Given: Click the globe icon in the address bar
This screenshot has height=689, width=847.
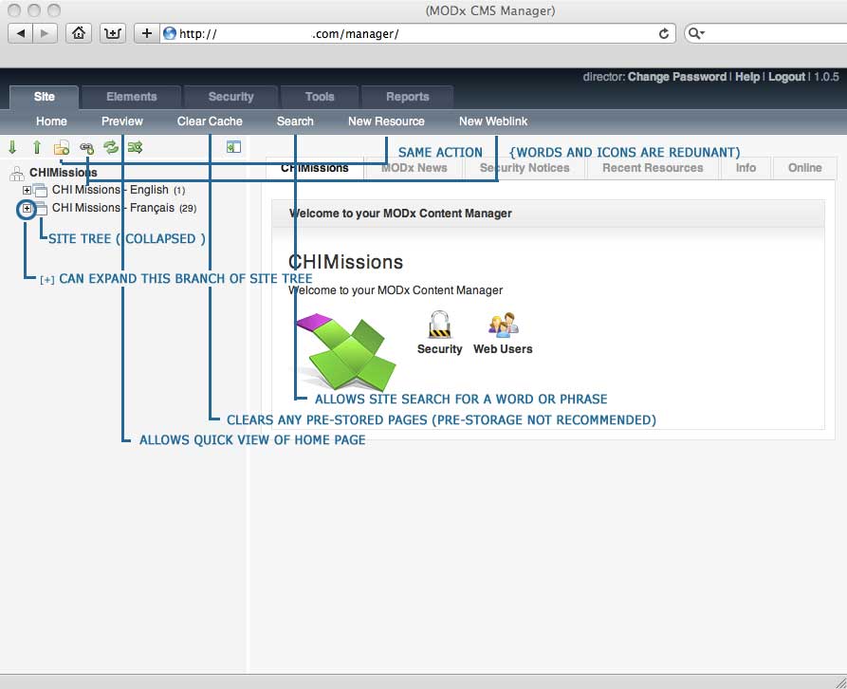Looking at the screenshot, I should pos(170,33).
